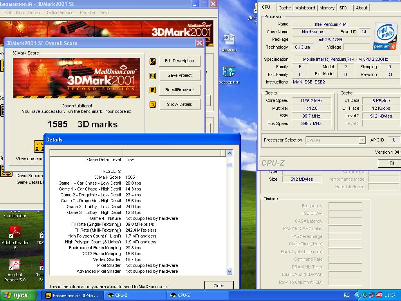
Task: Open the Acrobat Reader 5.0 desktop shortcut
Action: tap(15, 270)
